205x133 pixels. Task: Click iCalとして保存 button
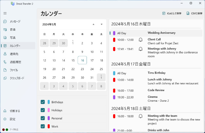172,13
